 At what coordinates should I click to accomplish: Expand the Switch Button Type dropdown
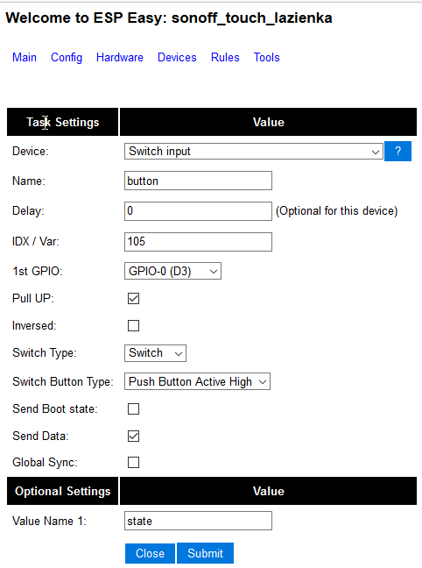[x=197, y=381]
